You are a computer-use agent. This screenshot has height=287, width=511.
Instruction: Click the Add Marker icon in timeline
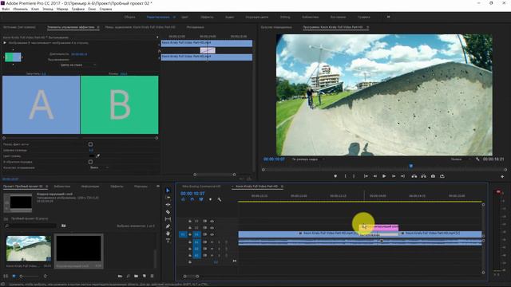click(210, 199)
